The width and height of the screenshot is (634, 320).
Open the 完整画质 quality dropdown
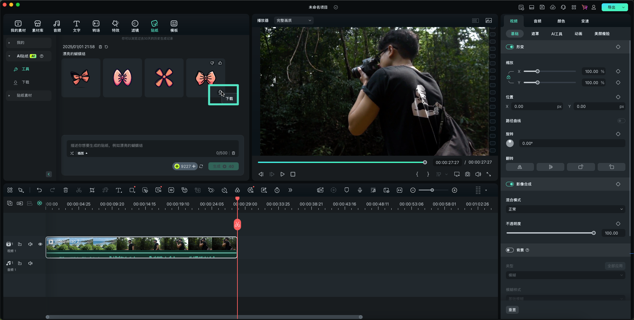[294, 20]
